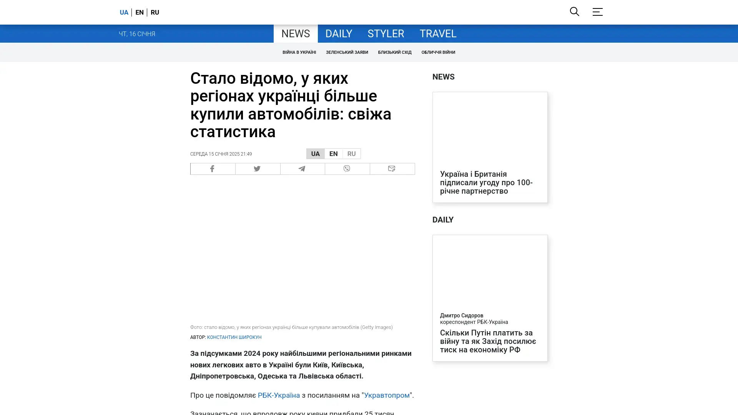Follow the Укравтопром source link
The height and width of the screenshot is (415, 738).
coord(387,395)
